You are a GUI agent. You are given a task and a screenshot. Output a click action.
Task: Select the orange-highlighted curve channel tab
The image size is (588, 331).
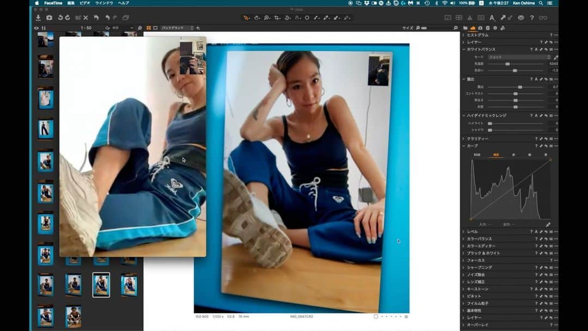tap(496, 155)
